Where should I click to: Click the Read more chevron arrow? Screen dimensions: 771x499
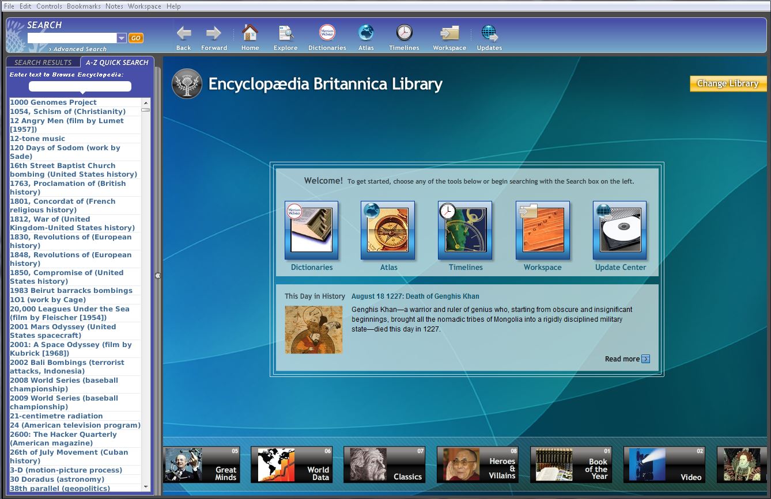tap(646, 359)
